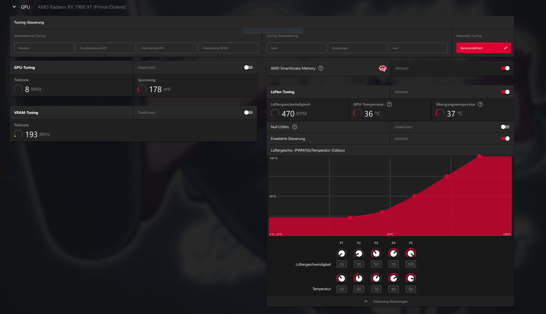Click the P3 temperature field showing 70

pyautogui.click(x=376, y=289)
